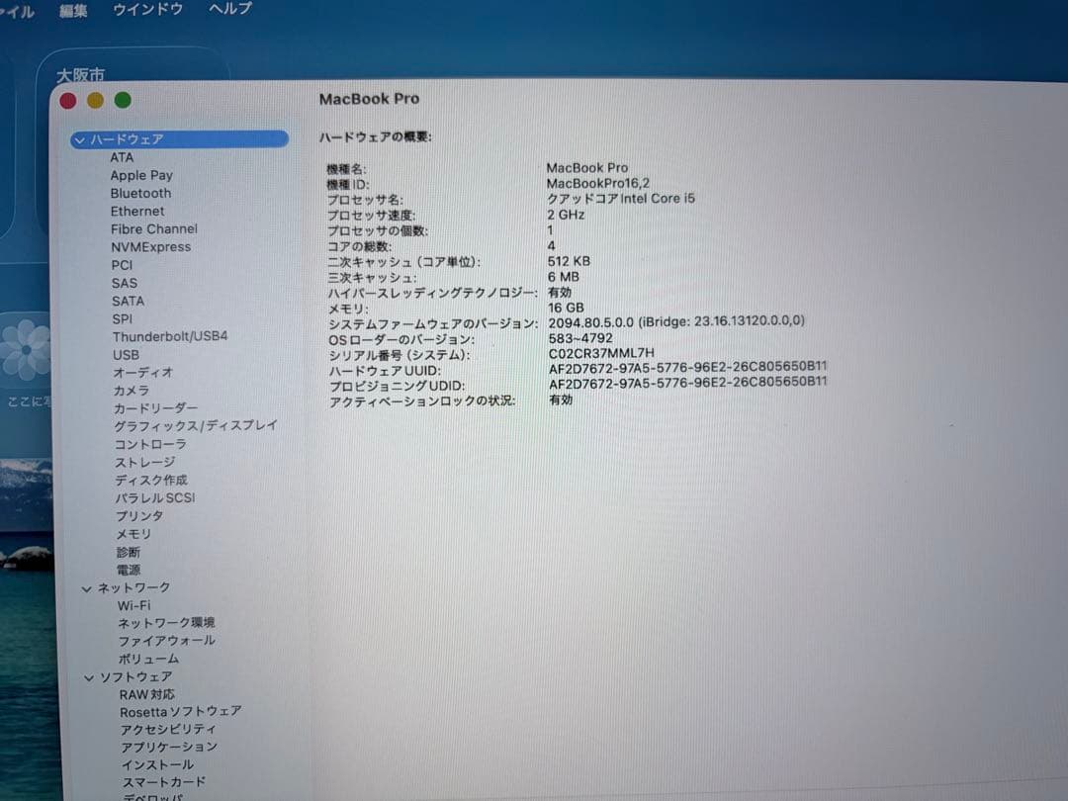Click the 6 MB L3 cache value

click(564, 277)
